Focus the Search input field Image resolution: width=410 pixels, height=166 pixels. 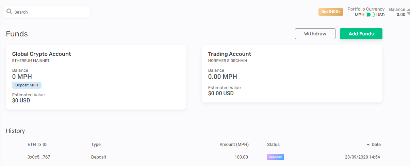pyautogui.click(x=47, y=12)
